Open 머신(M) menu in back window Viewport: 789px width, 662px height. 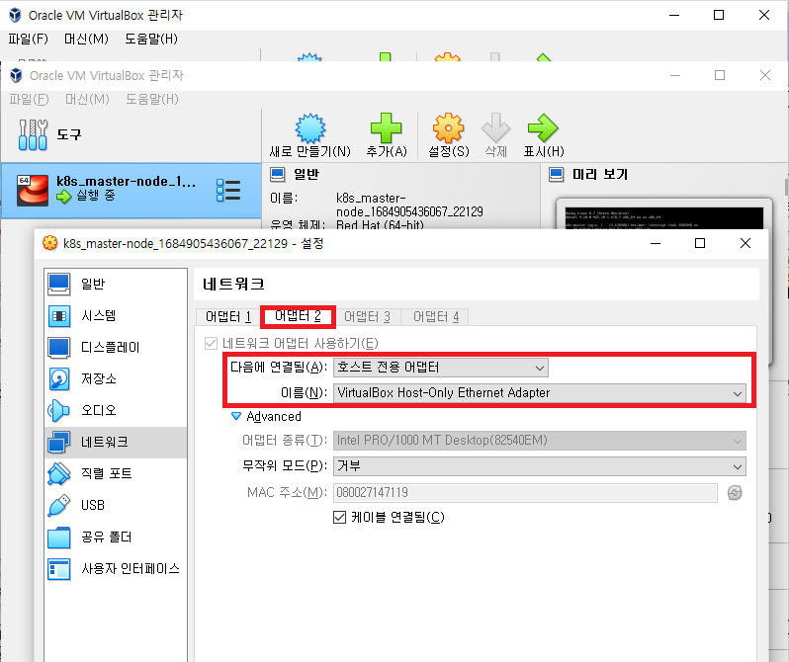pos(86,39)
